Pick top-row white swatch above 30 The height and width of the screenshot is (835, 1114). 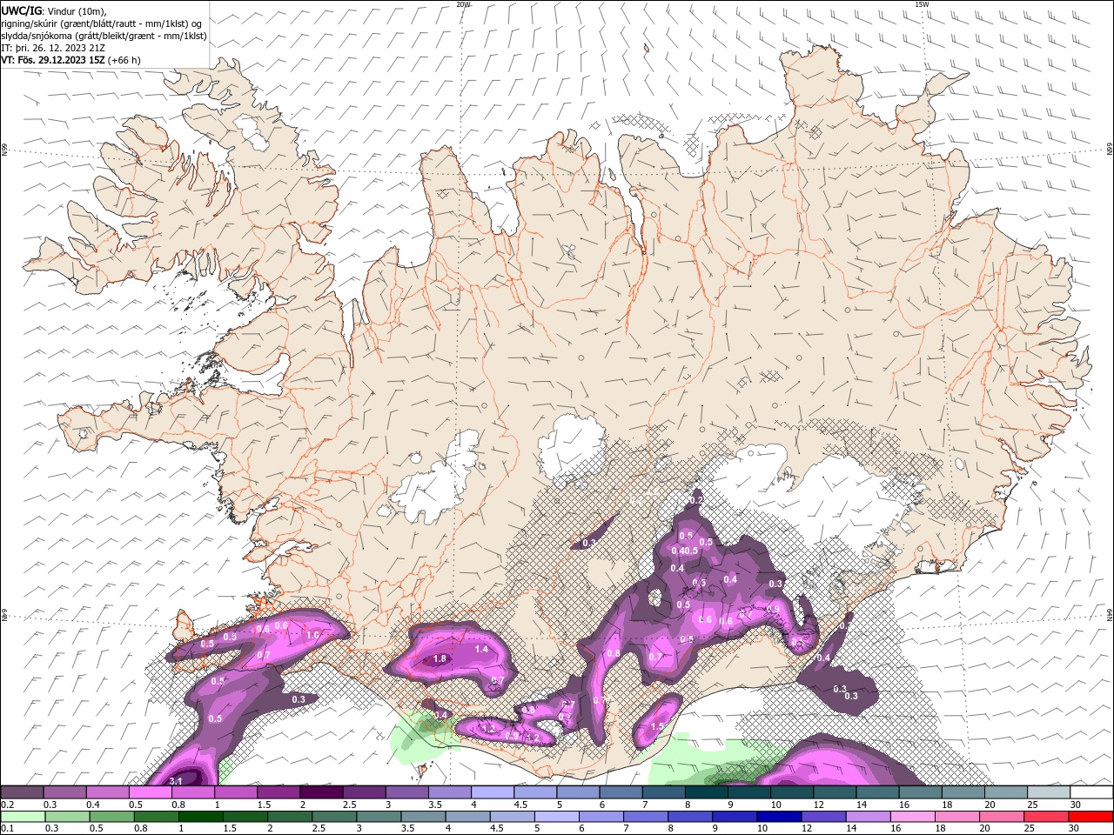click(x=1091, y=792)
